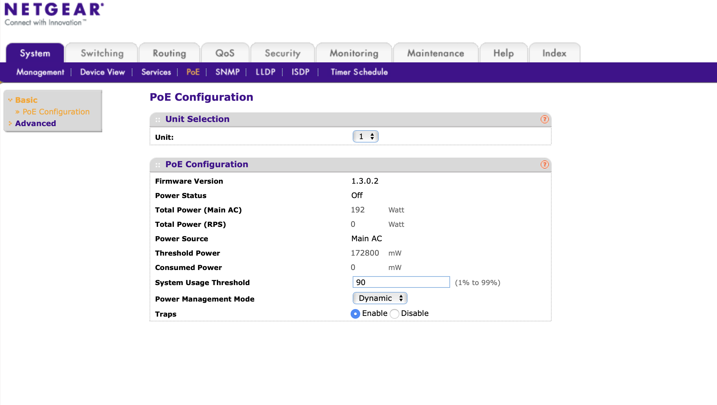Open the SNMP submenu
This screenshot has height=405, width=717.
(x=227, y=72)
